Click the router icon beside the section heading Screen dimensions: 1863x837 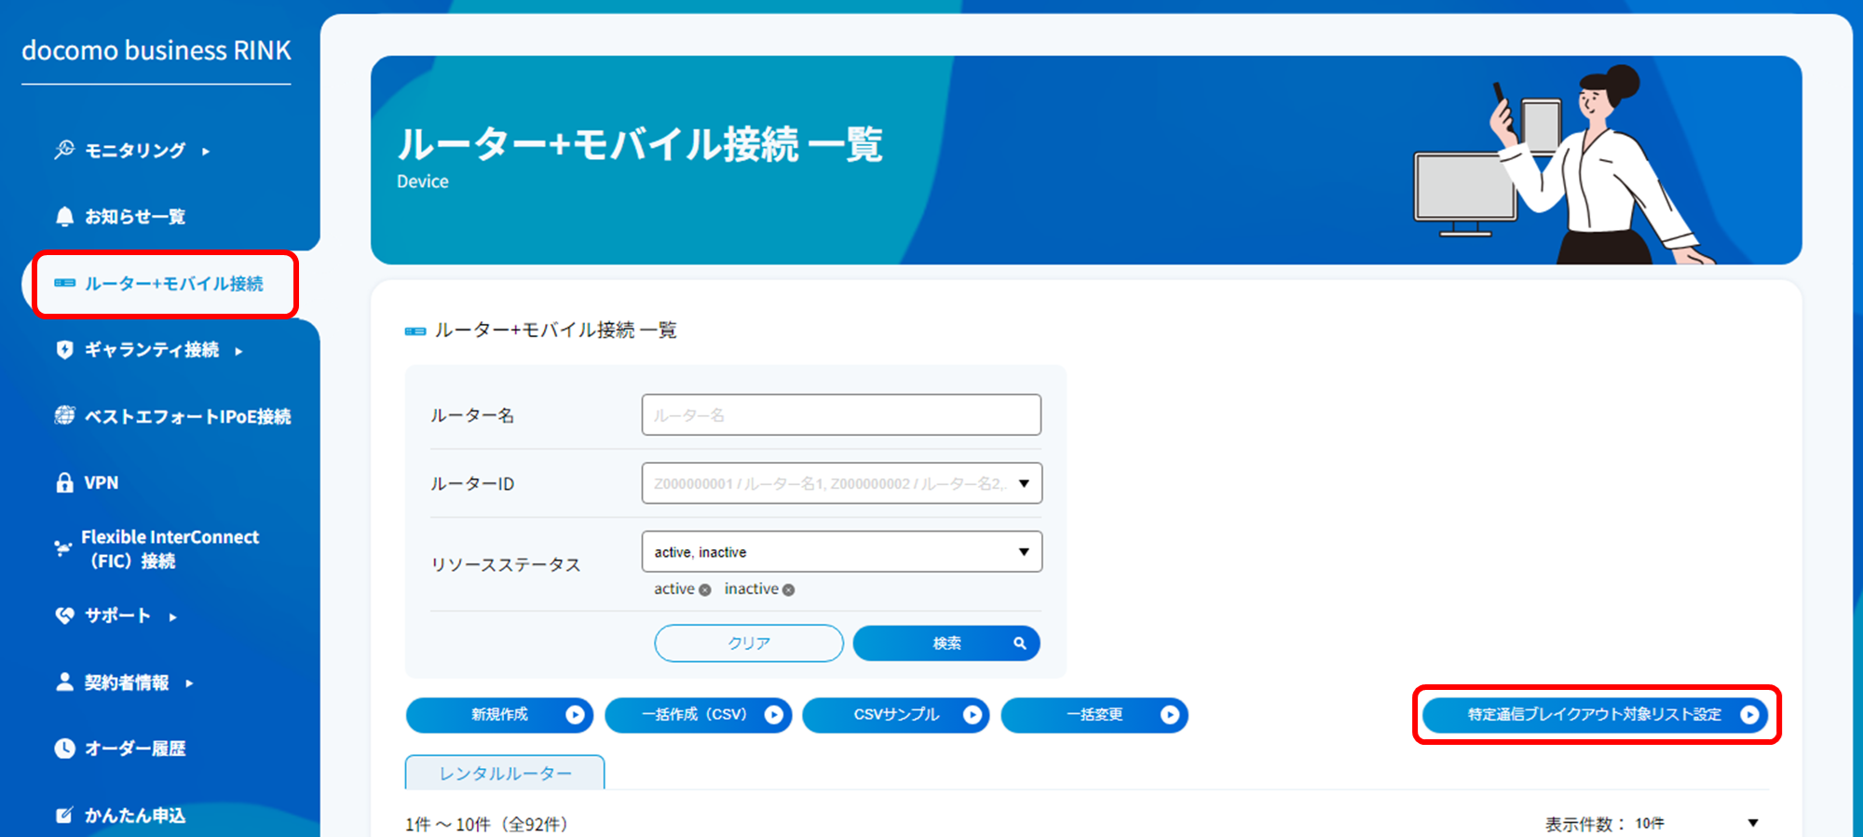[415, 331]
